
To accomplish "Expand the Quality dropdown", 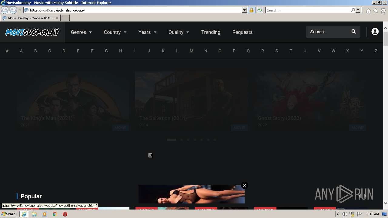I will pyautogui.click(x=179, y=32).
